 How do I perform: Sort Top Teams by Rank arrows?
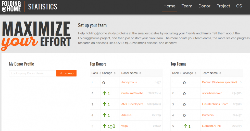[181, 73]
